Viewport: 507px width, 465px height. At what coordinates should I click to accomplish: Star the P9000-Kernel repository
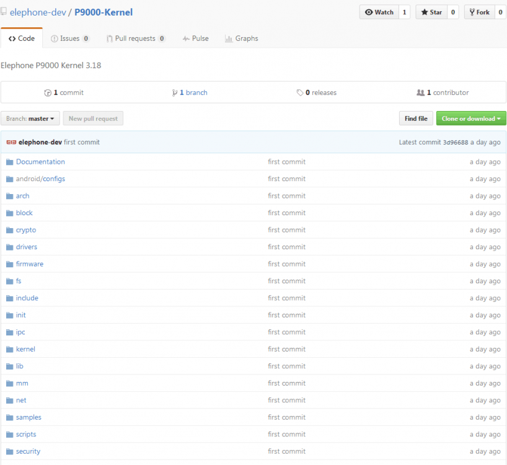(431, 12)
